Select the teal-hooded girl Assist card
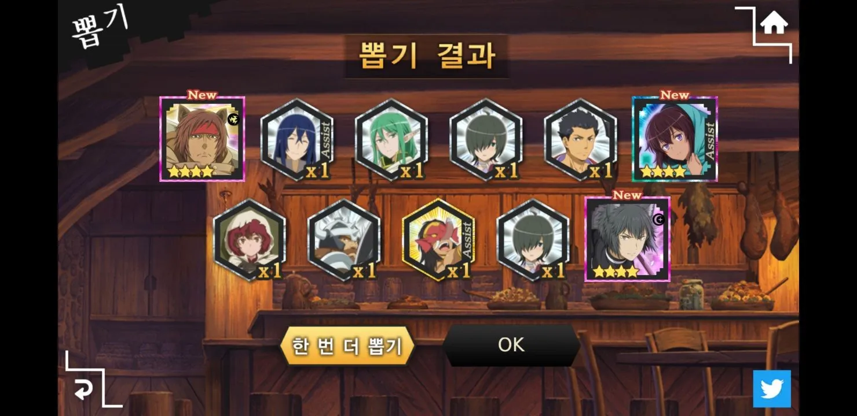This screenshot has height=416, width=857. coord(675,139)
